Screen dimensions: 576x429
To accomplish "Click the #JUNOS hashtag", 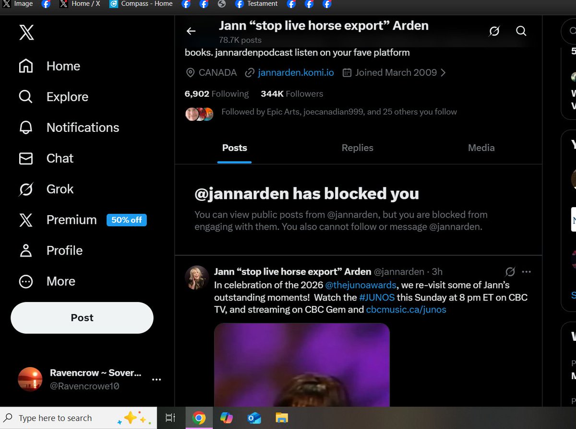I will [x=377, y=297].
